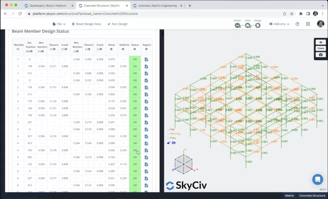Show info for Status column header
The image size is (328, 199).
[135, 49]
